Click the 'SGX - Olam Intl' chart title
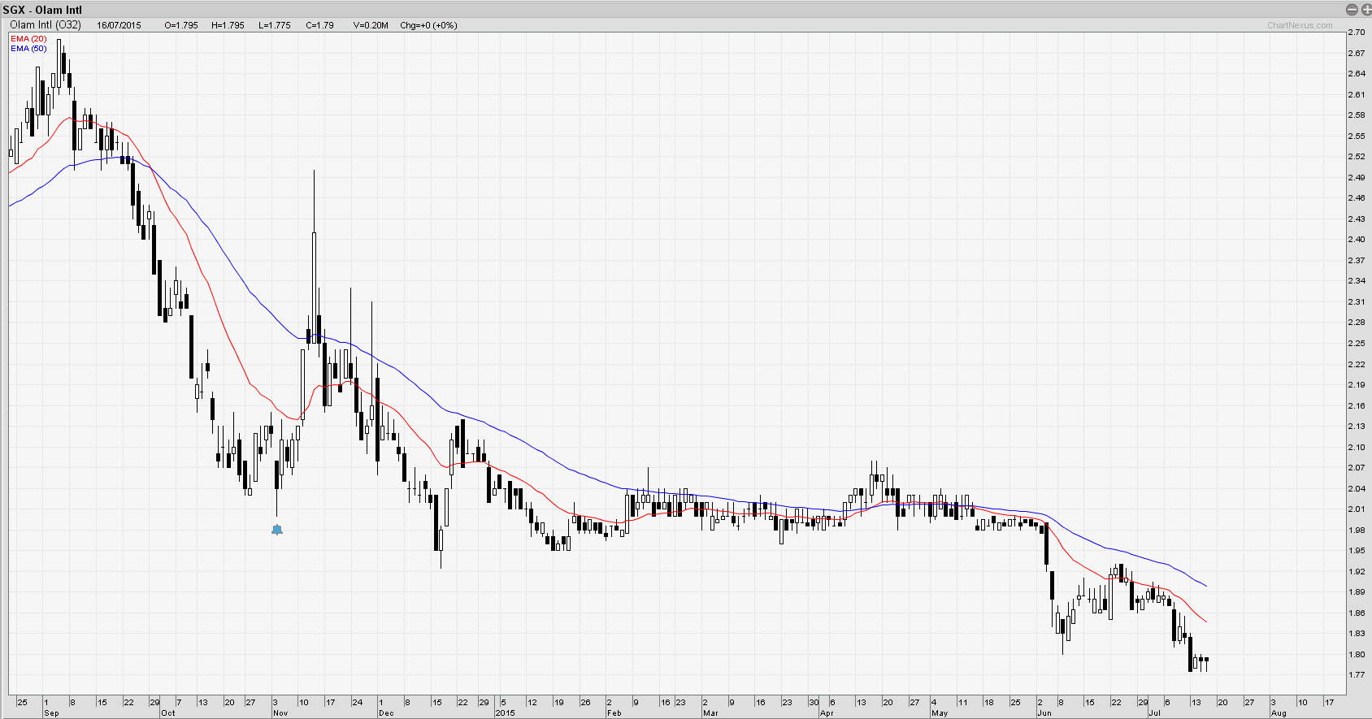 point(42,10)
